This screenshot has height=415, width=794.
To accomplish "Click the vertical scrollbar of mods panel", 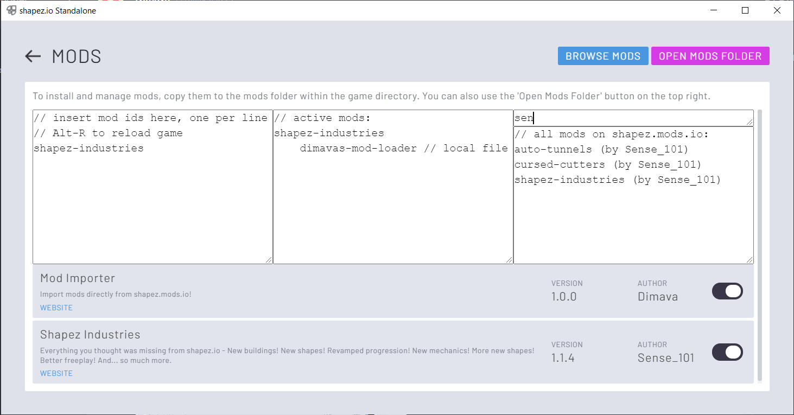I will coord(759,244).
